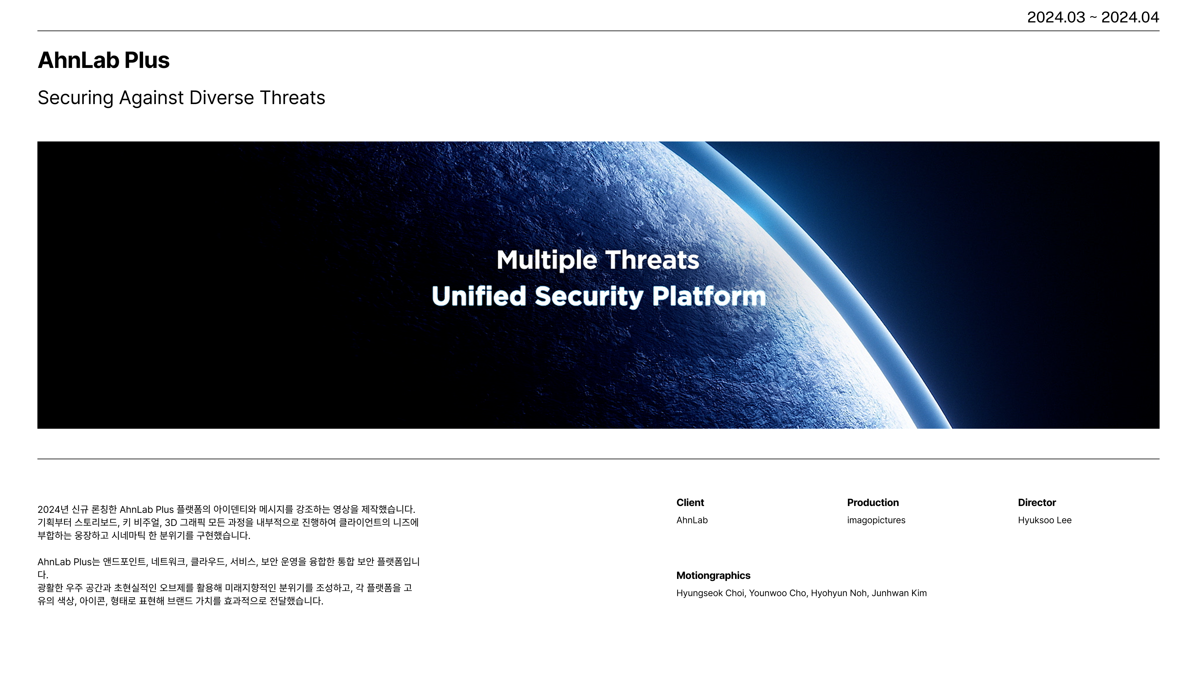
Task: Click the Motiongraphics heading label
Action: pyautogui.click(x=713, y=575)
